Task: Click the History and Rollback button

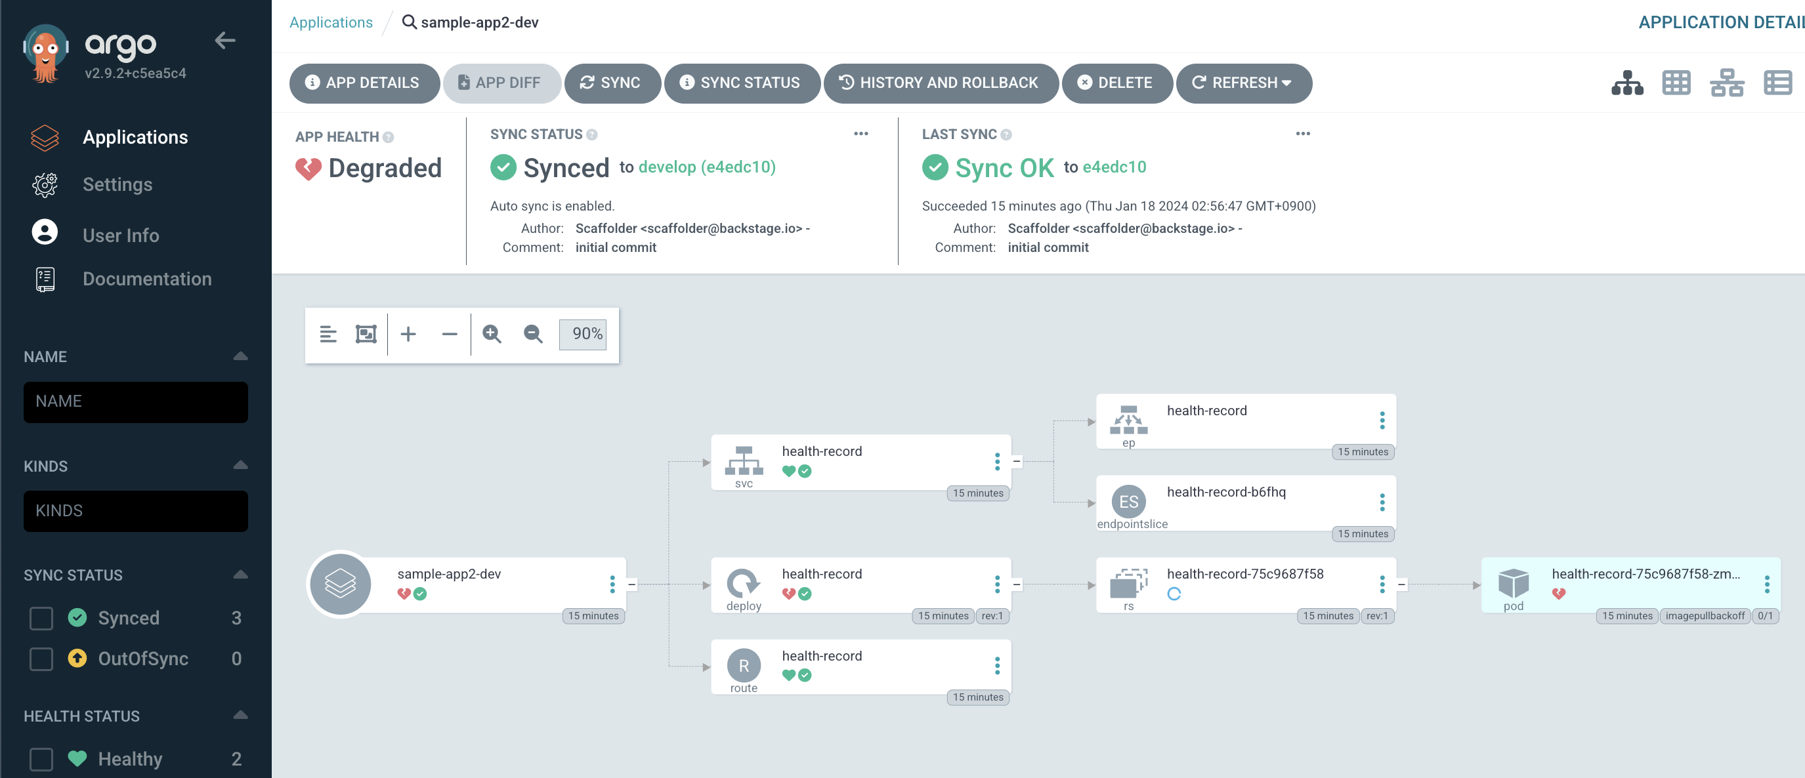Action: tap(941, 83)
